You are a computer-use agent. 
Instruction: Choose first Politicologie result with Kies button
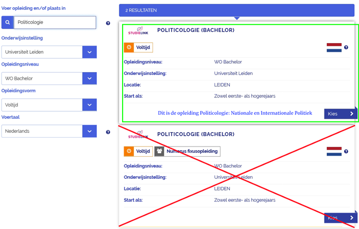point(341,114)
